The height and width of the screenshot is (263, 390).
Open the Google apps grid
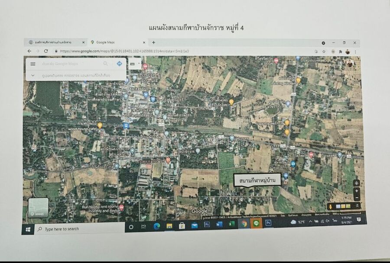(339, 63)
